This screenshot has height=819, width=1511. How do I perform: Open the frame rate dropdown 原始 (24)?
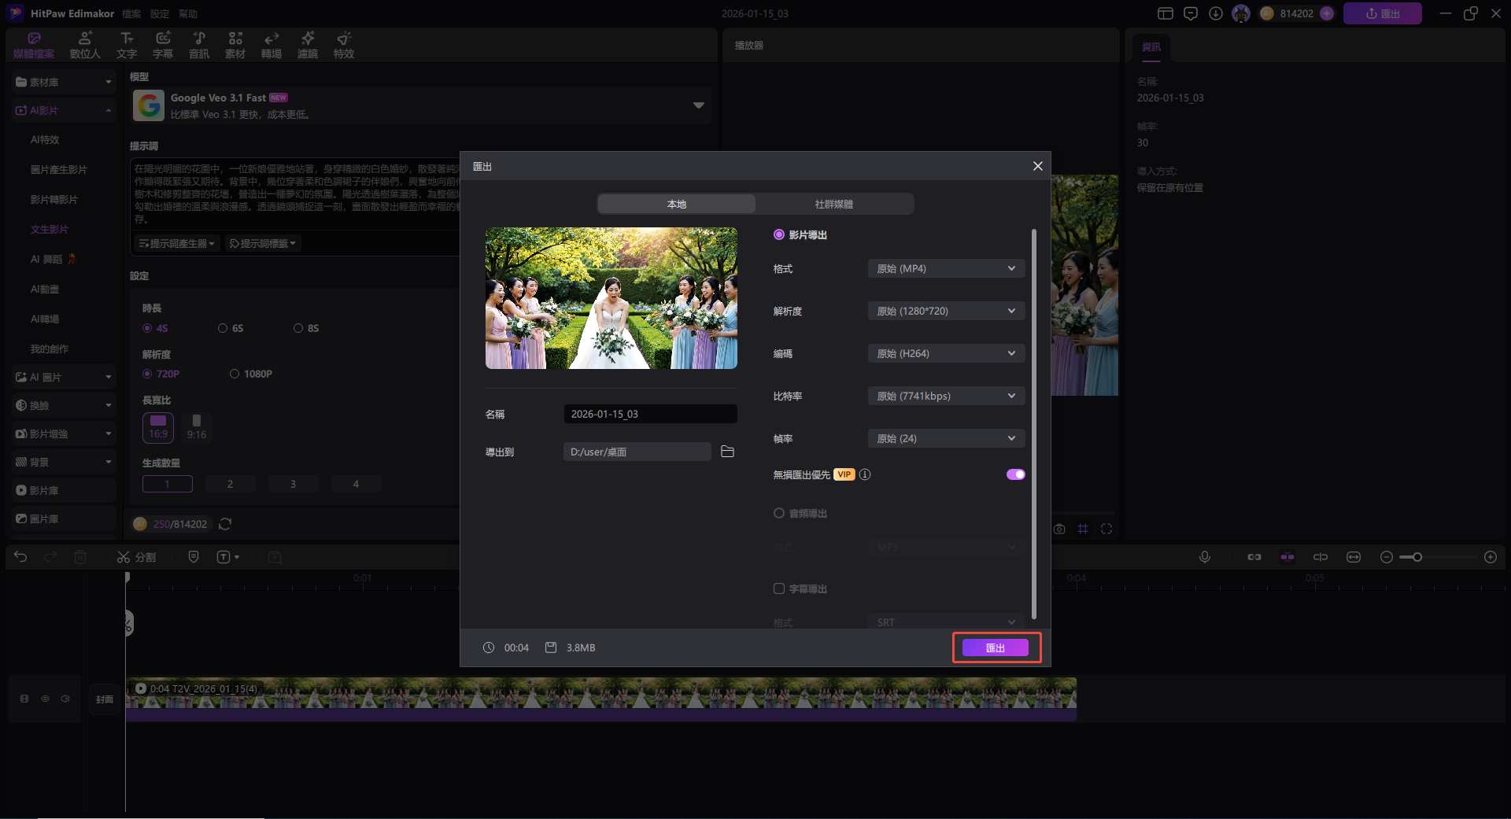pyautogui.click(x=945, y=438)
